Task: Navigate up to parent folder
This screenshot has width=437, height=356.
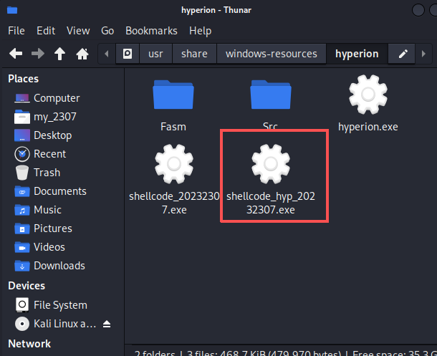Action: [x=59, y=54]
